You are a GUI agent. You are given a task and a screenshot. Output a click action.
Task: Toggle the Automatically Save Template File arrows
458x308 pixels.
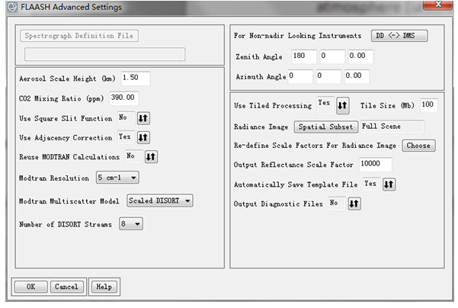click(389, 184)
